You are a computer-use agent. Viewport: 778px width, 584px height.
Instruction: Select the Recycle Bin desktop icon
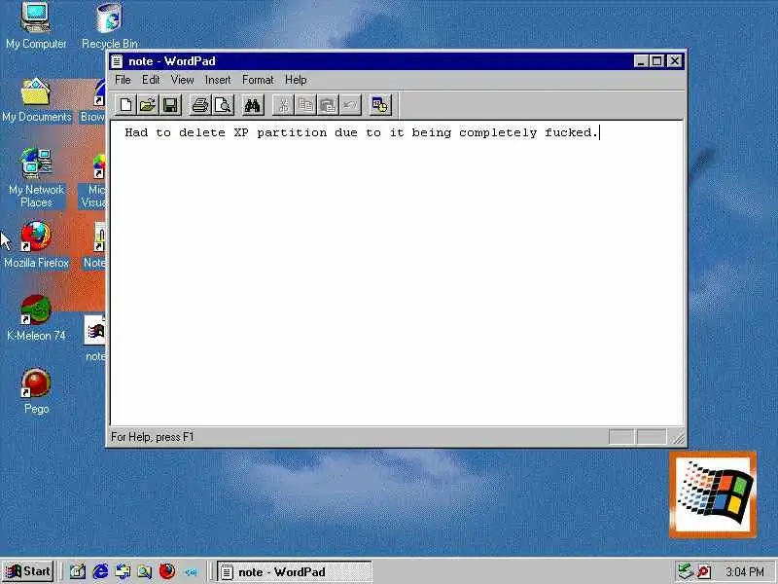coord(110,26)
